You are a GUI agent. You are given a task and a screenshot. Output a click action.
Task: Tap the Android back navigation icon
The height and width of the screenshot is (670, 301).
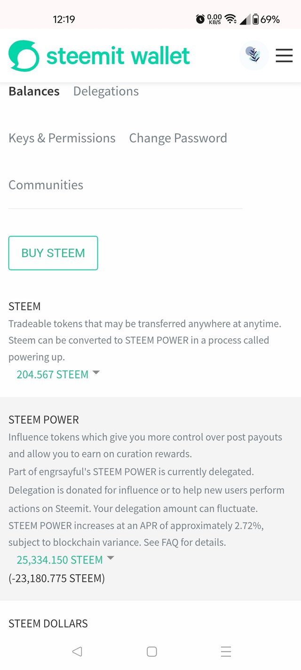77,652
